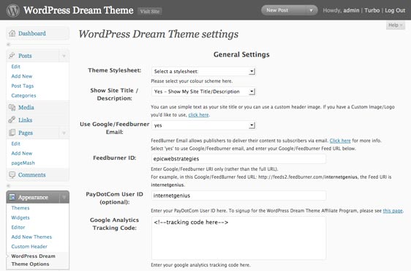Open Show Site Title/Description dropdown

pos(203,92)
